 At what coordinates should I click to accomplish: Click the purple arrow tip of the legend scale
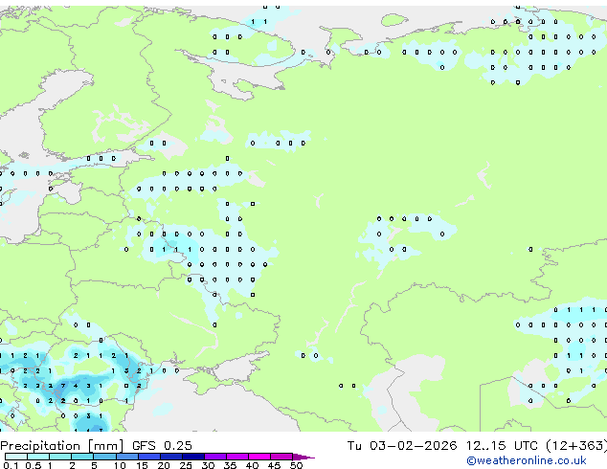pos(303,457)
